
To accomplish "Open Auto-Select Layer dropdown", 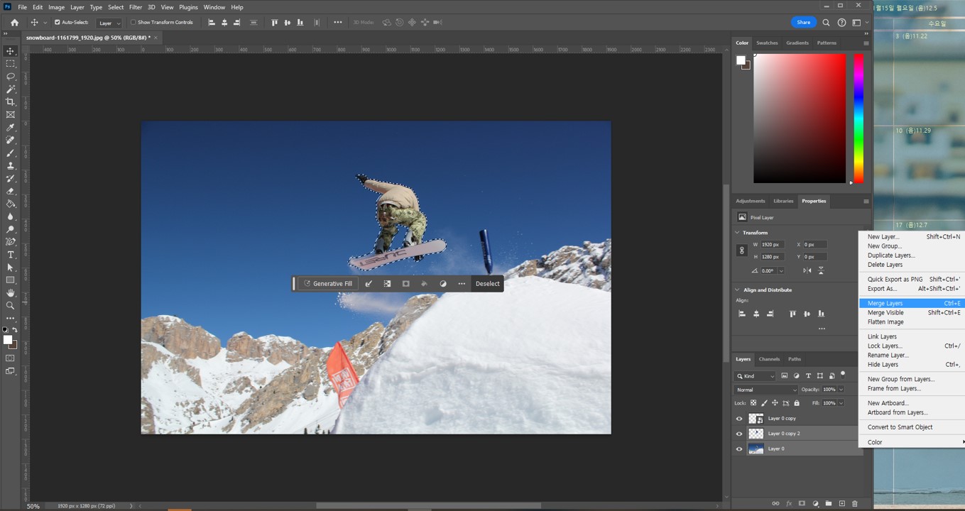I will point(109,23).
